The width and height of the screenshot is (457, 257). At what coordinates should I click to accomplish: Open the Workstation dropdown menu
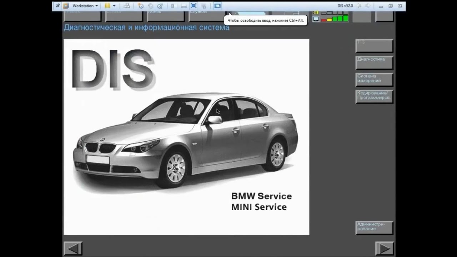85,6
